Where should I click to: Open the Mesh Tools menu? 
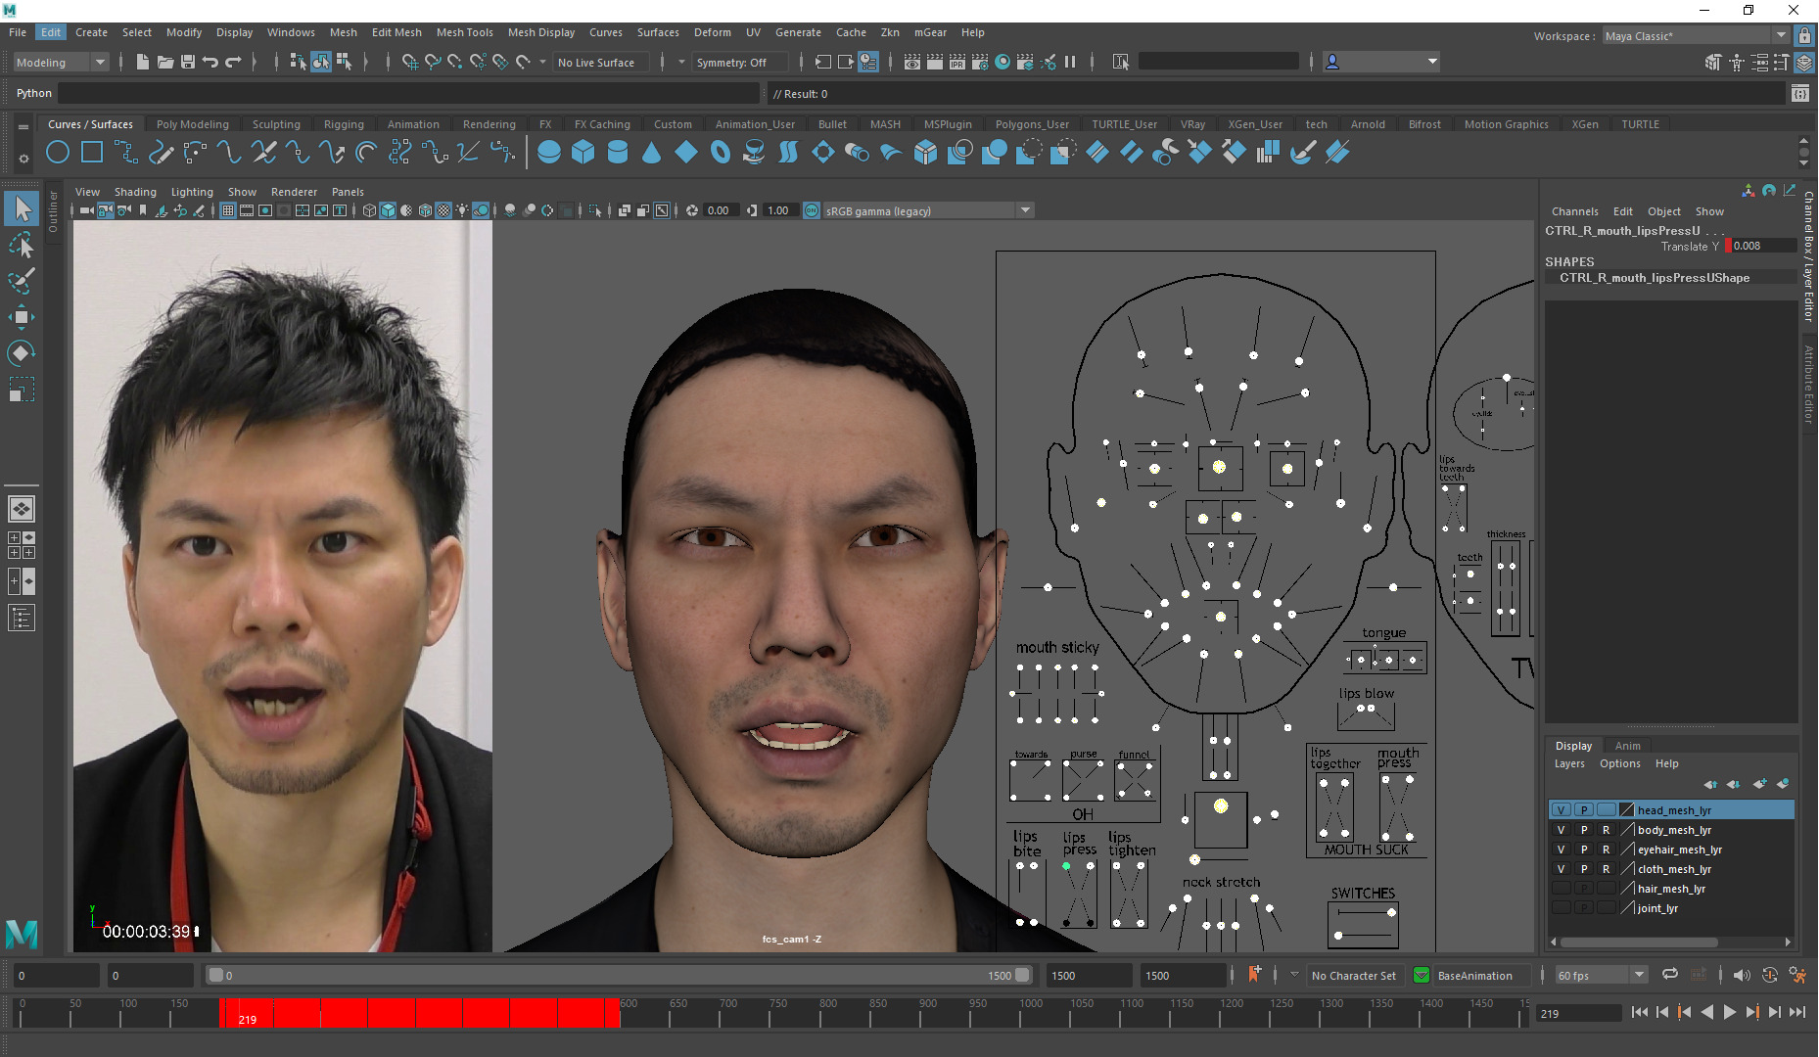click(464, 32)
